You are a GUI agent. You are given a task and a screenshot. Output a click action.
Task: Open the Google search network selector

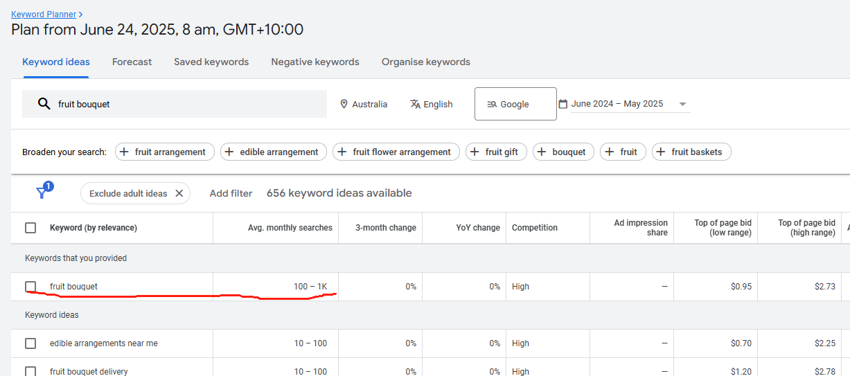click(515, 104)
